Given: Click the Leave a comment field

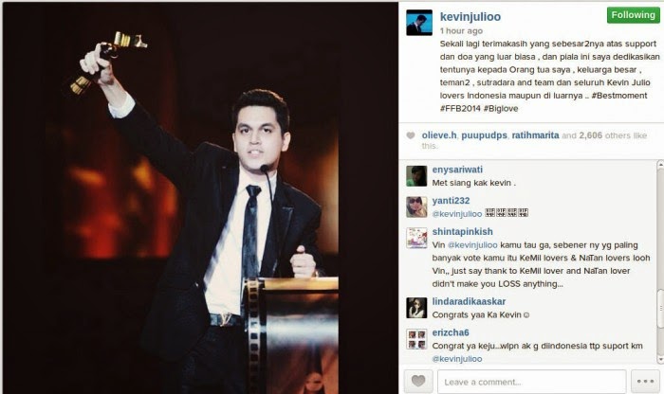Looking at the screenshot, I should (531, 382).
